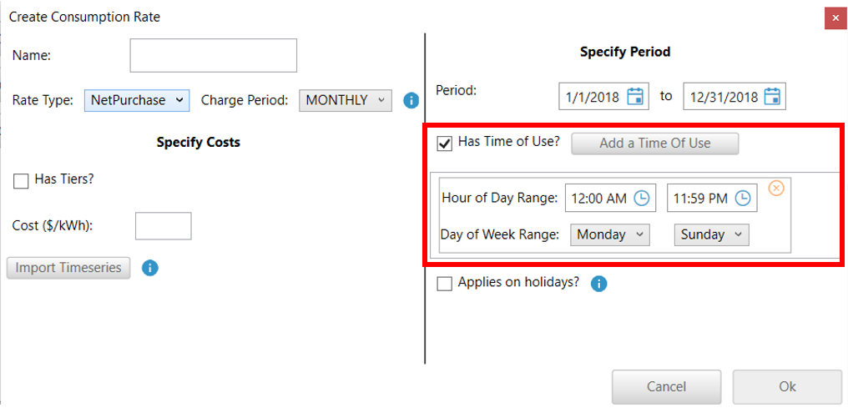Screen dimensions: 848x408
Task: Click the Import Timeseries button
Action: [68, 268]
